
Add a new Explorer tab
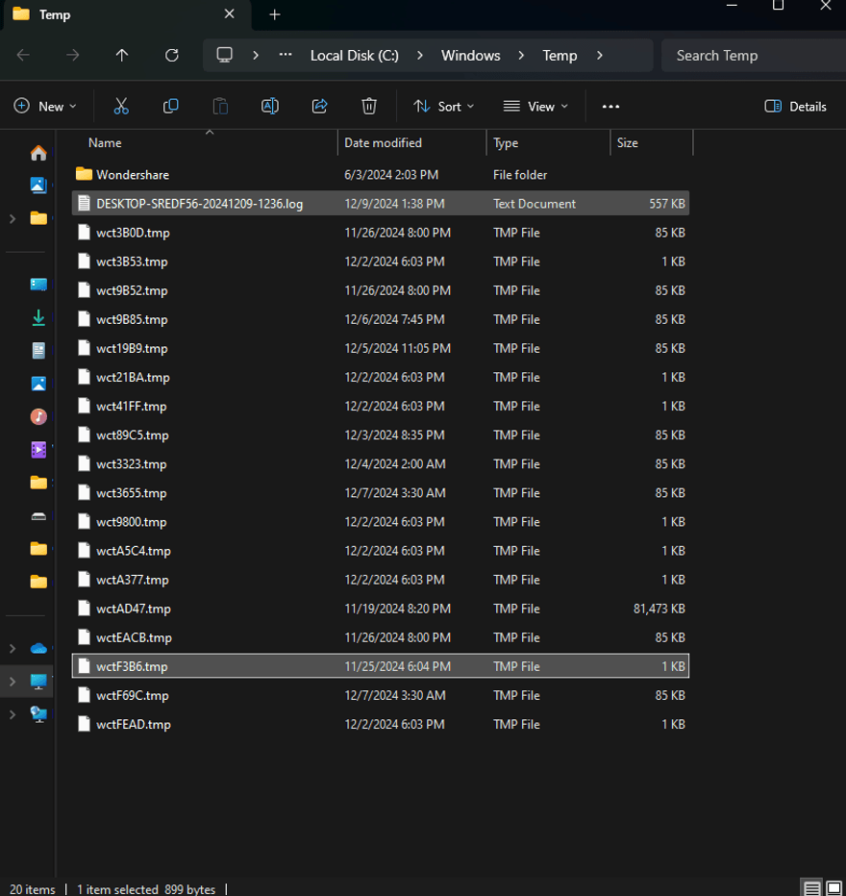275,14
